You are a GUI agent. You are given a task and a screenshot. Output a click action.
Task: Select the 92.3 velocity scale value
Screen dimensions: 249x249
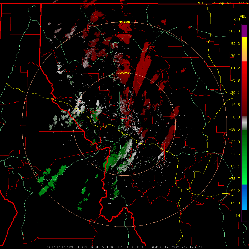[235, 43]
